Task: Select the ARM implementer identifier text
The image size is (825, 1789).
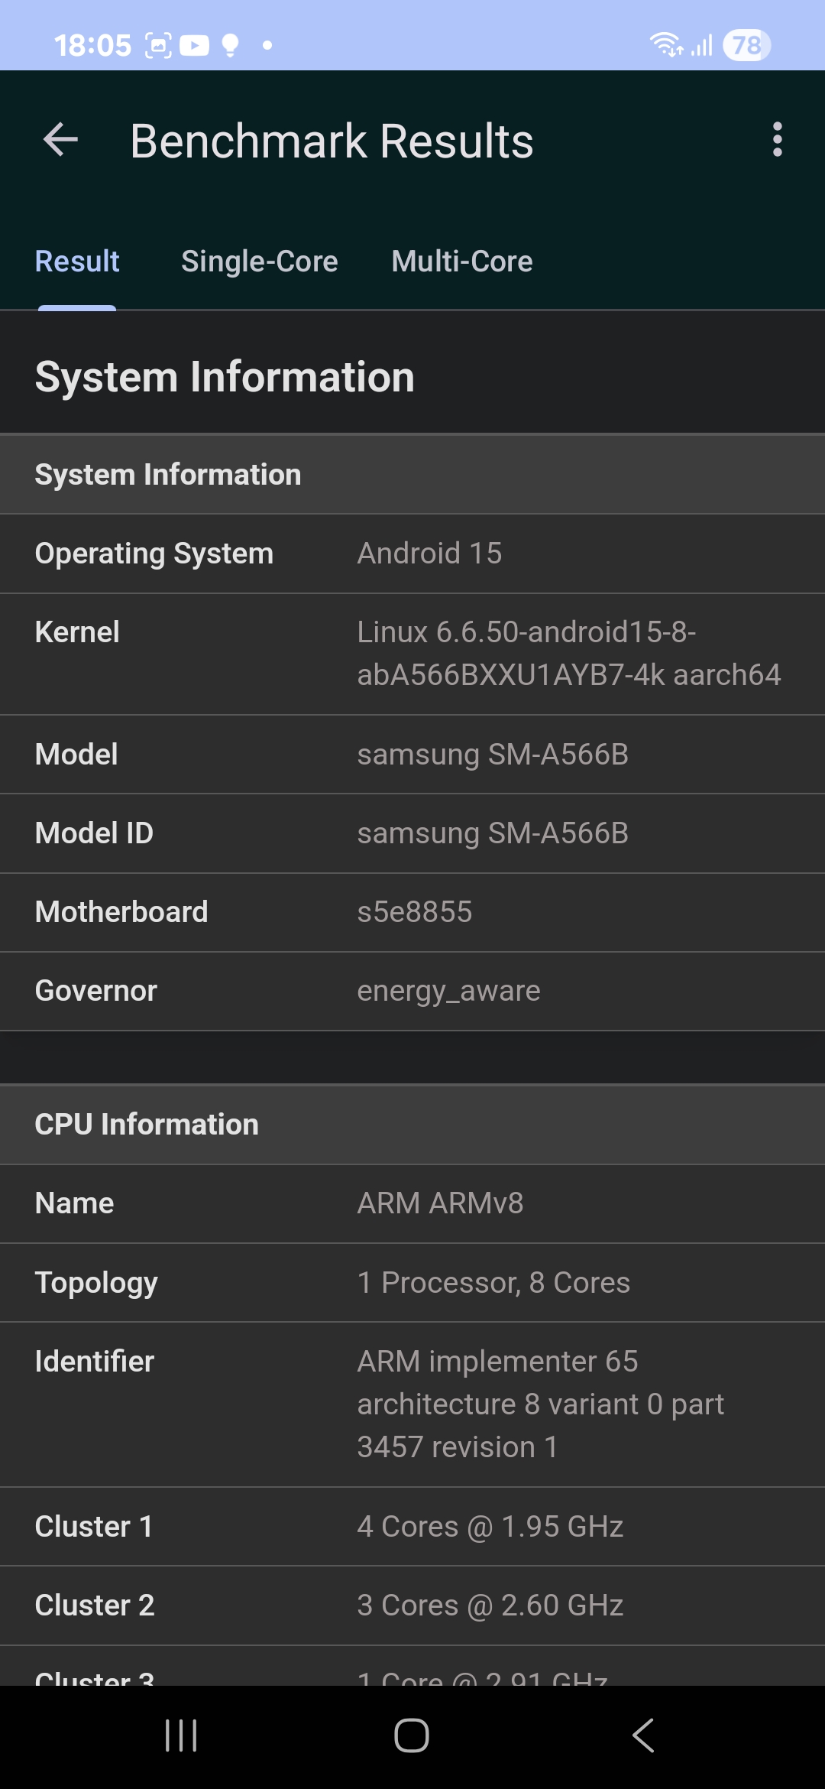Action: click(541, 1404)
